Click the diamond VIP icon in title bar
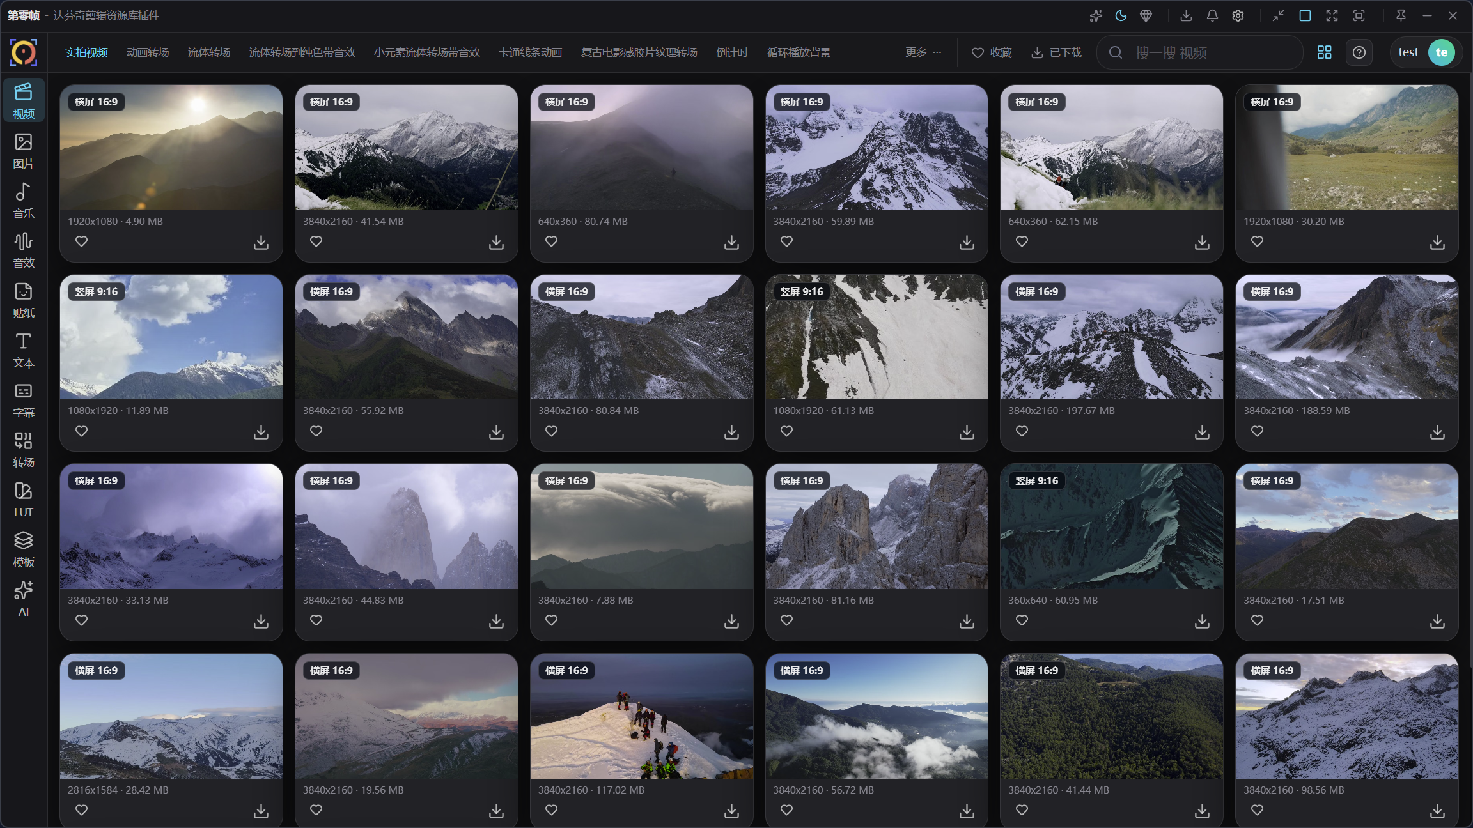Viewport: 1473px width, 828px height. (x=1146, y=16)
